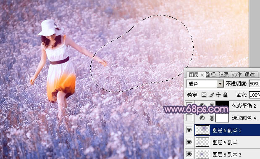This screenshot has width=260, height=159.
Task: Click the lock position move icon
Action: pyautogui.click(x=218, y=95)
